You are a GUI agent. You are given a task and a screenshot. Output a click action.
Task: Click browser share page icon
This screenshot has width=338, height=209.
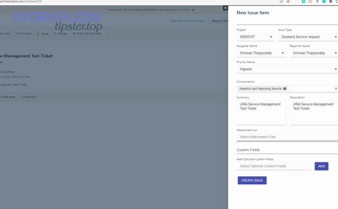pyautogui.click(x=281, y=2)
